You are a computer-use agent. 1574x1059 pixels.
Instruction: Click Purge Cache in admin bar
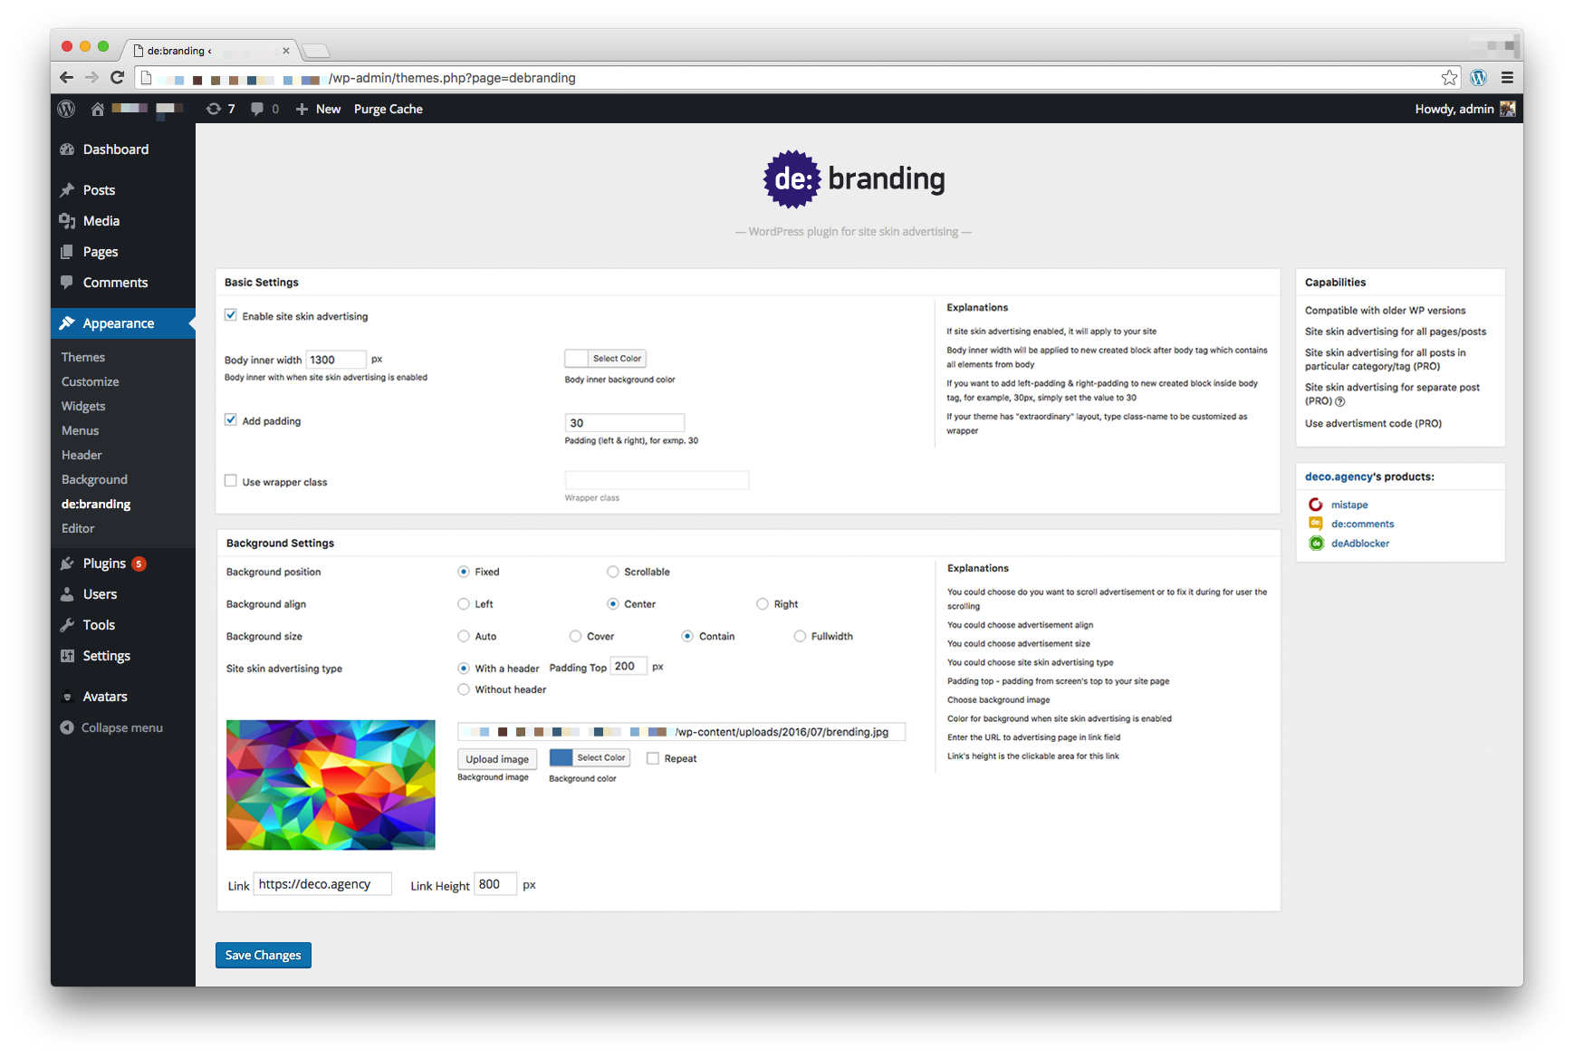(389, 109)
